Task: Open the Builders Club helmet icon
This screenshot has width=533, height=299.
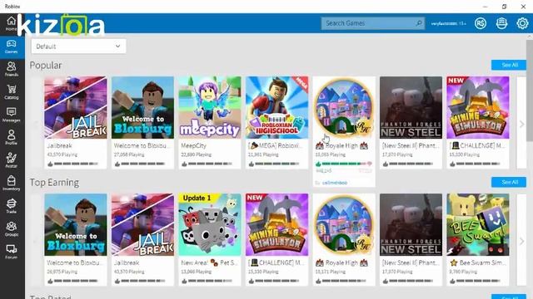Action: click(x=501, y=23)
